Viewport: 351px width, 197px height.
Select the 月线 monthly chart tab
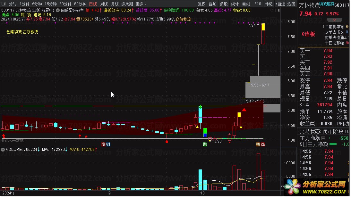pyautogui.click(x=115, y=4)
